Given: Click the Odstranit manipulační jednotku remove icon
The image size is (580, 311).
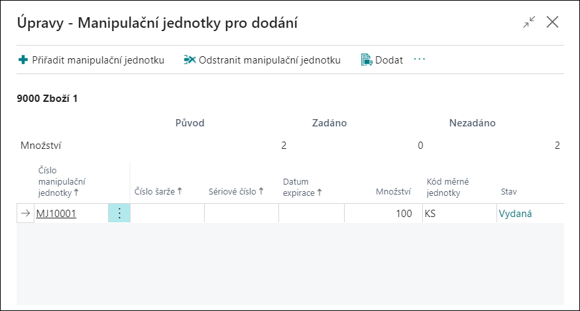Looking at the screenshot, I should [190, 60].
